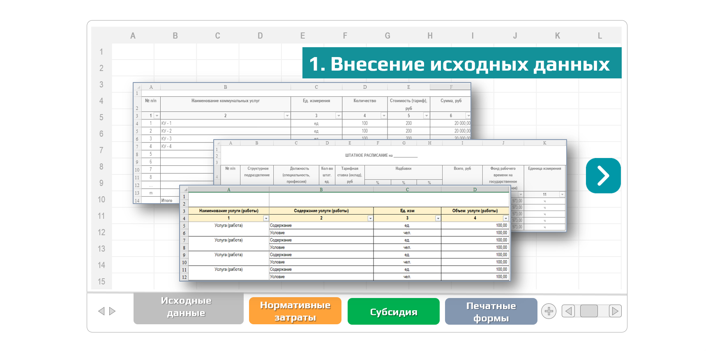The height and width of the screenshot is (353, 708).
Task: Select the Печатные формы tab
Action: tap(491, 312)
